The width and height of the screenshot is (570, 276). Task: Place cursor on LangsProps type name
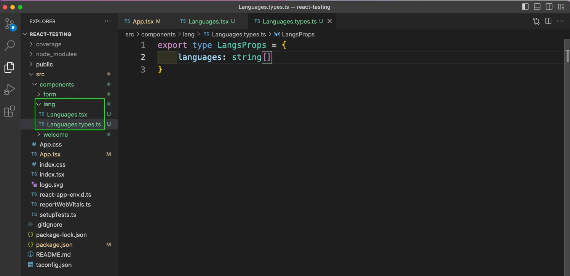pyautogui.click(x=241, y=45)
